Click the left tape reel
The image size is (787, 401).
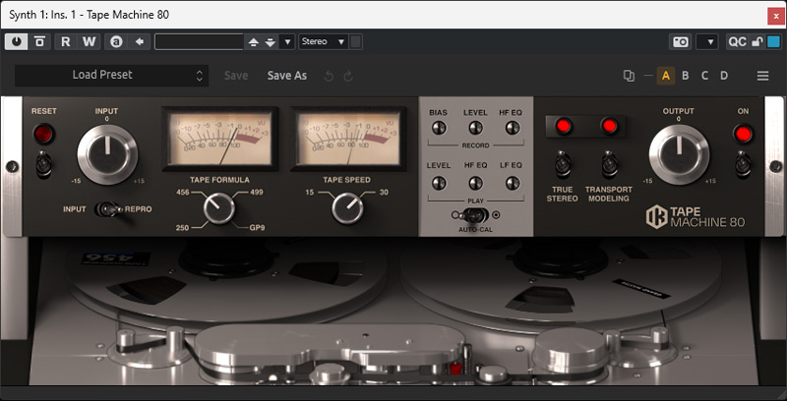tap(226, 281)
